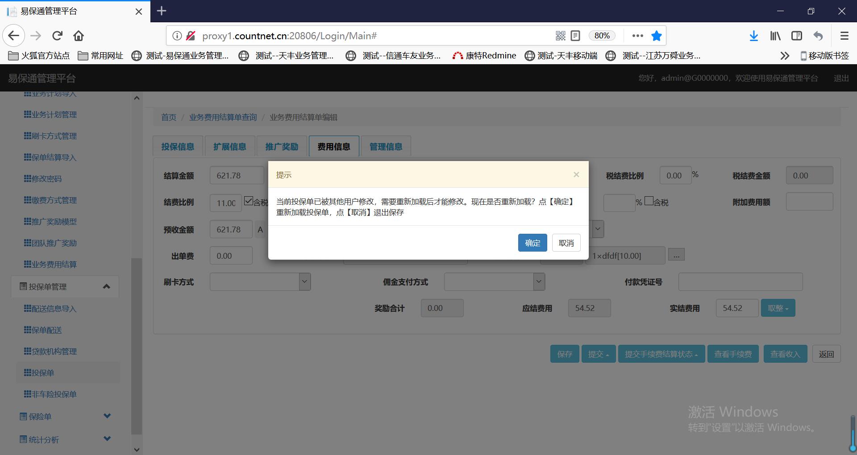Reload the current page
The height and width of the screenshot is (455, 857).
pyautogui.click(x=57, y=36)
